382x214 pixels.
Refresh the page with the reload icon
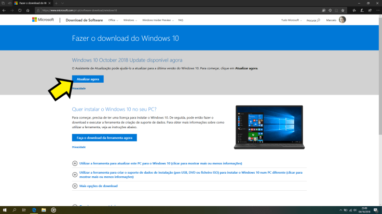point(20,10)
